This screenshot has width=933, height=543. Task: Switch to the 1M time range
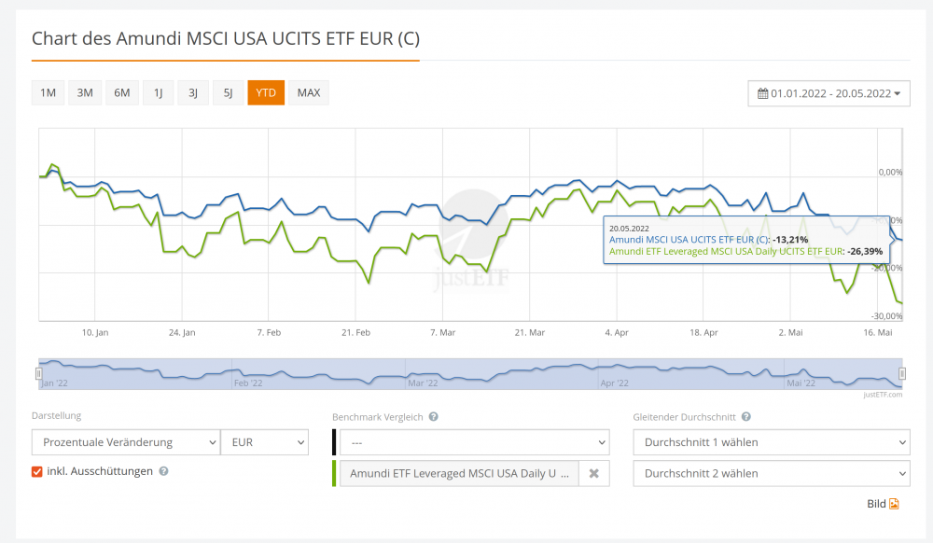[x=49, y=92]
